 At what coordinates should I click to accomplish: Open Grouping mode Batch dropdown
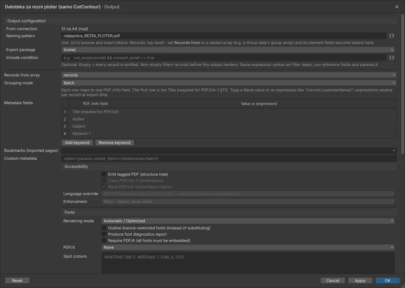[229, 83]
